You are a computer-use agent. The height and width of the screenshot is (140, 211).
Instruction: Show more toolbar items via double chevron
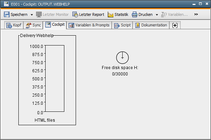[196, 14]
